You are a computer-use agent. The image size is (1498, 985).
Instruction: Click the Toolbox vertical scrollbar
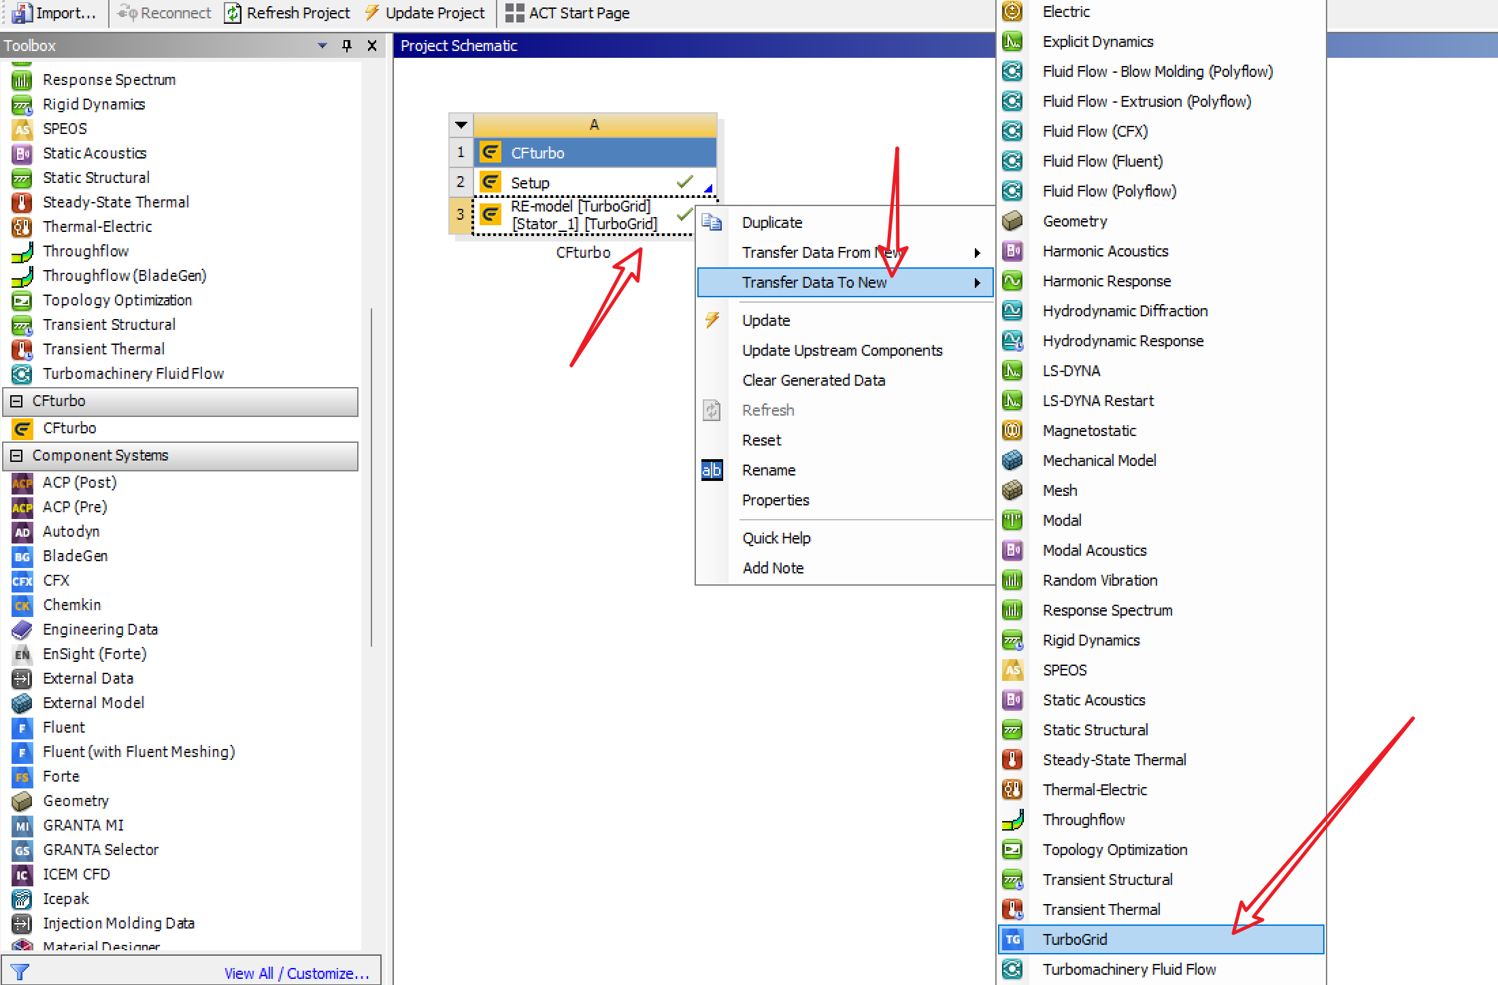[371, 476]
